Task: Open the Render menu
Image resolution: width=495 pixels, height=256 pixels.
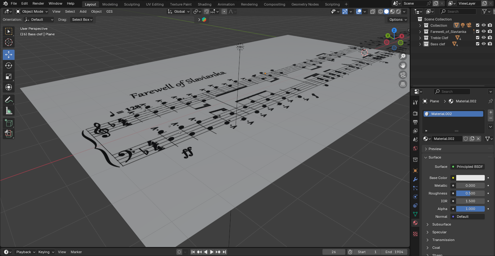Action: pos(38,3)
